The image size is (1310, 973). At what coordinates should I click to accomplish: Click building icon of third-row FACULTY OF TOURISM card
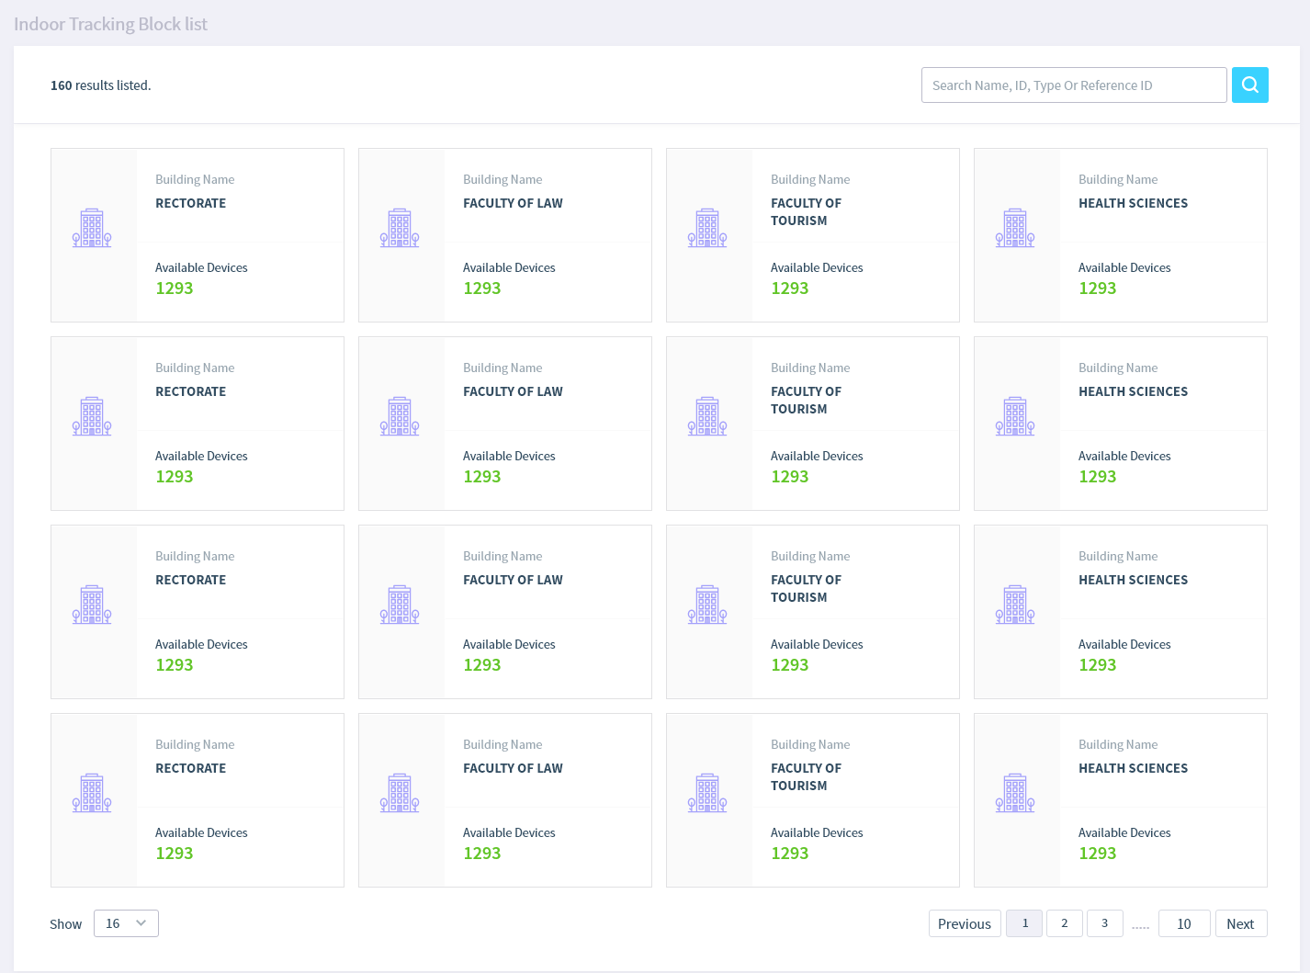707,605
